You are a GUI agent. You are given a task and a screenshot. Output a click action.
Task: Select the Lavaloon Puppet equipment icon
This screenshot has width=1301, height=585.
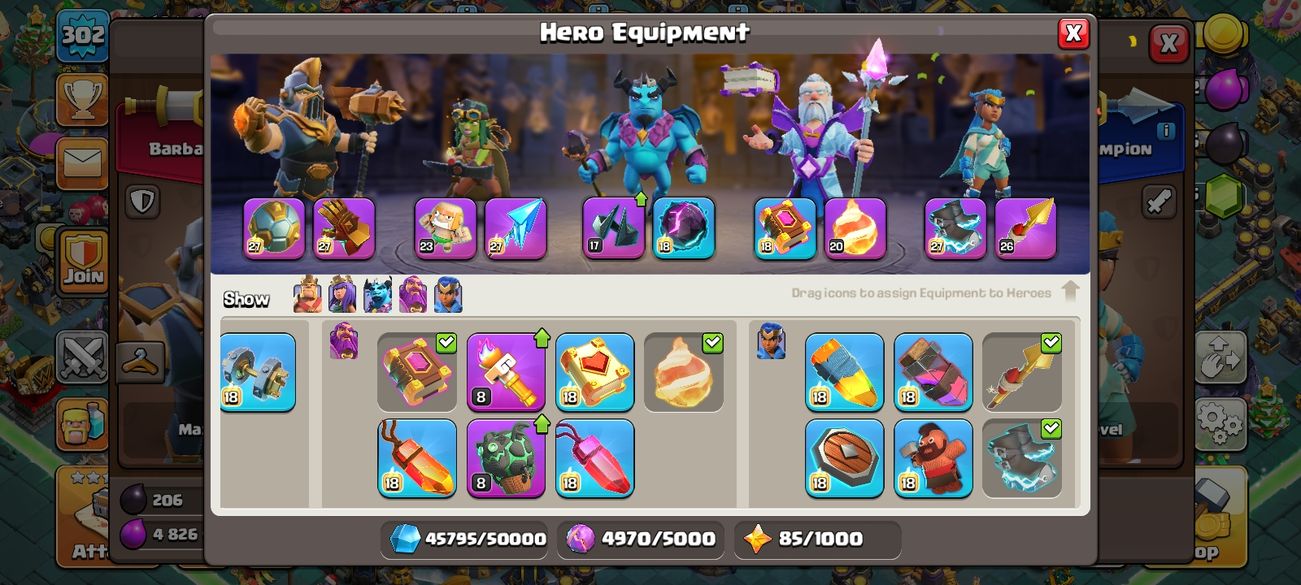click(x=506, y=458)
